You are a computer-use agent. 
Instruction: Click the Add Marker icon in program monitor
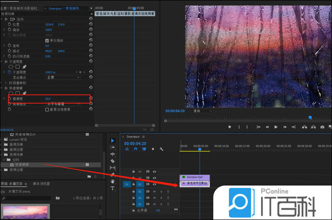pyautogui.click(x=230, y=127)
